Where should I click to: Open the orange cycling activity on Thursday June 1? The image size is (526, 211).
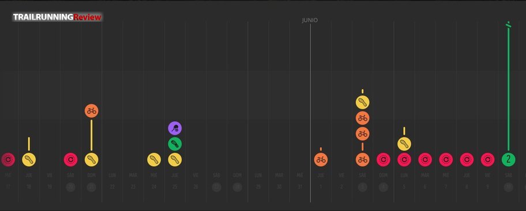click(x=321, y=159)
